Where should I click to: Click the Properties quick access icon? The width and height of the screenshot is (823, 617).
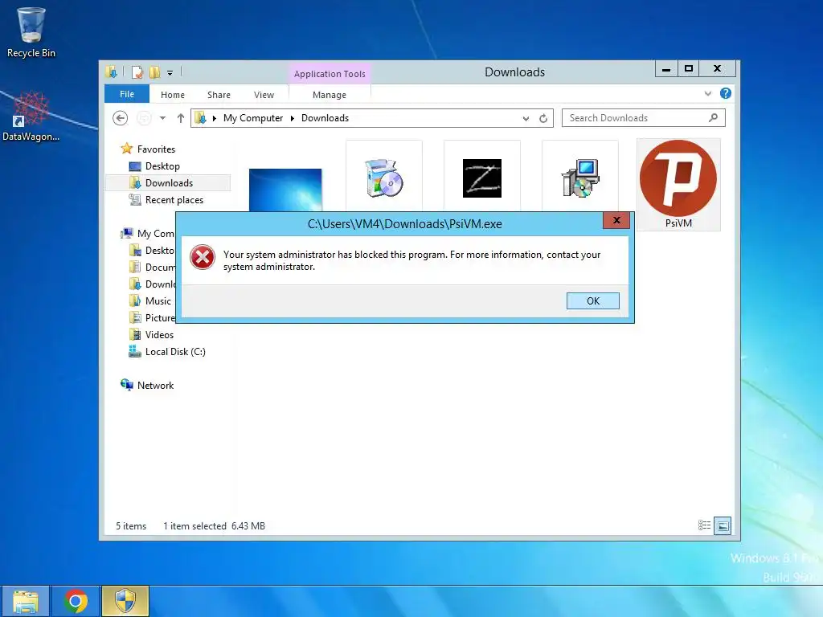click(x=137, y=72)
